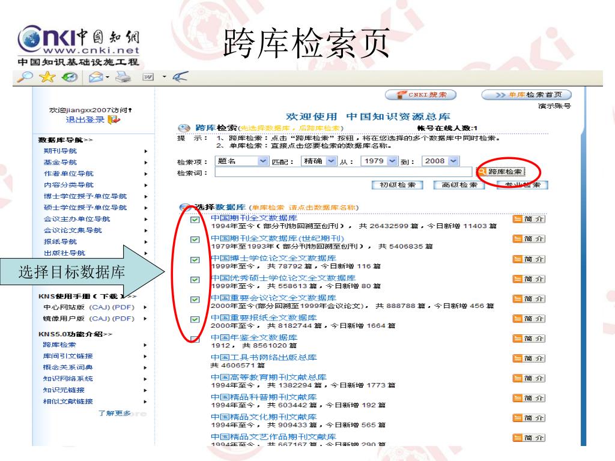Click the CNKI logo globe
The height and width of the screenshot is (461, 615).
pos(30,39)
